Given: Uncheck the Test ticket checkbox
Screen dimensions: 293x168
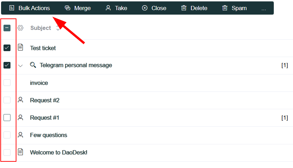Looking at the screenshot, I should (7, 48).
